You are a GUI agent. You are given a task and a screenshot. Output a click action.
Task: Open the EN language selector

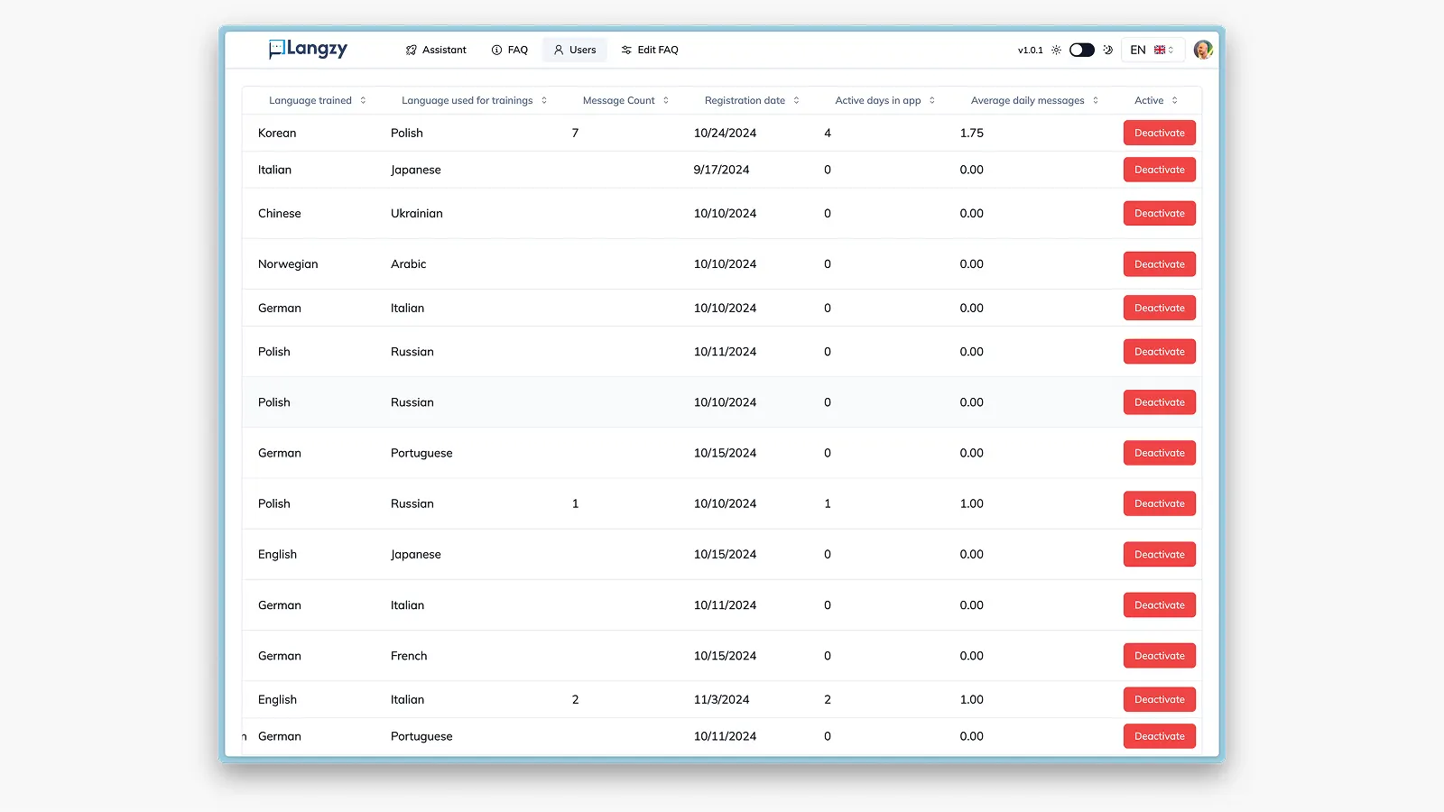click(1152, 51)
